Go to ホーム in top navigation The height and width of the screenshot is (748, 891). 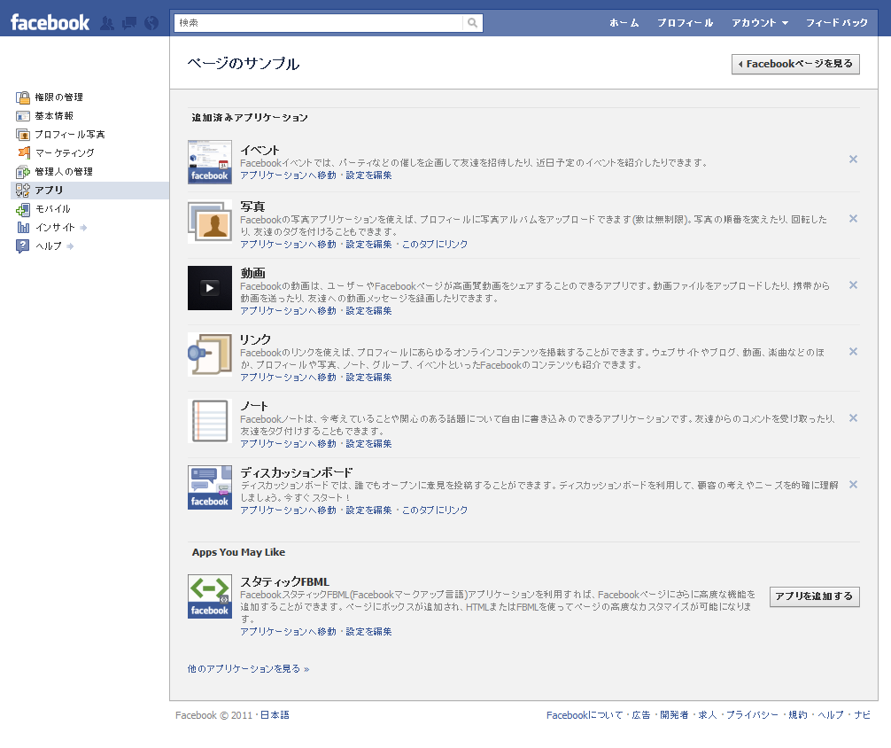coord(624,23)
